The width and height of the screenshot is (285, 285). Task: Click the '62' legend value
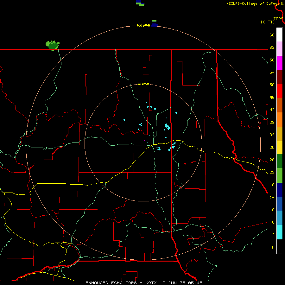[x=272, y=47]
